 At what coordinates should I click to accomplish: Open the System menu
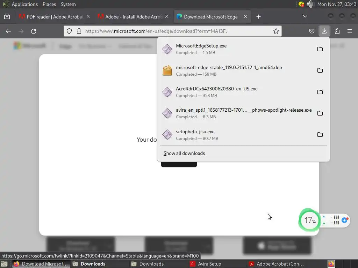pos(68,4)
